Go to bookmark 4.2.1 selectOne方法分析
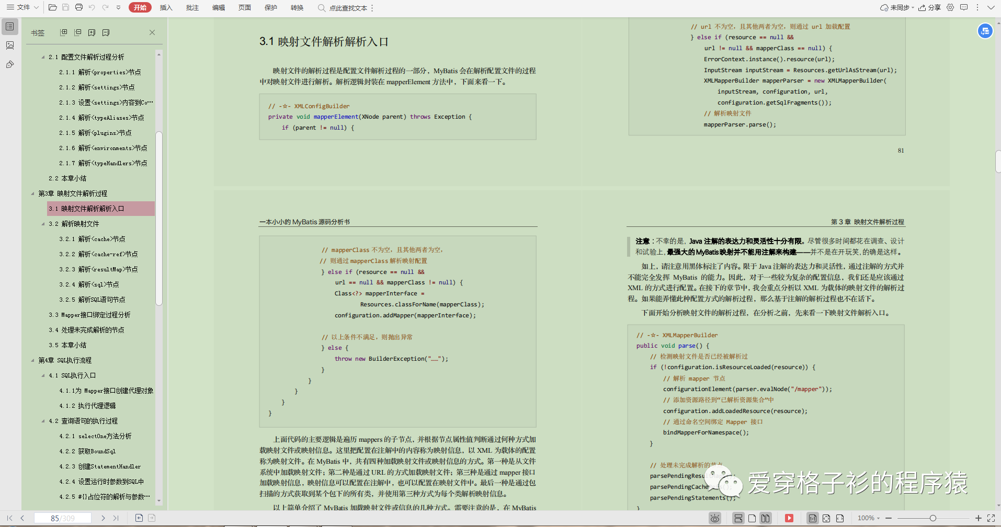 pos(95,436)
